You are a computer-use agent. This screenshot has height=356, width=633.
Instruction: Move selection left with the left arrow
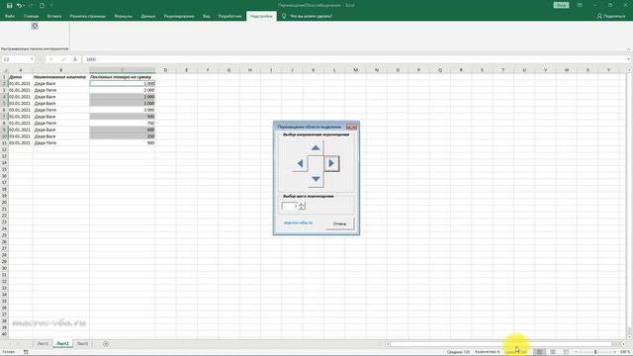point(300,163)
